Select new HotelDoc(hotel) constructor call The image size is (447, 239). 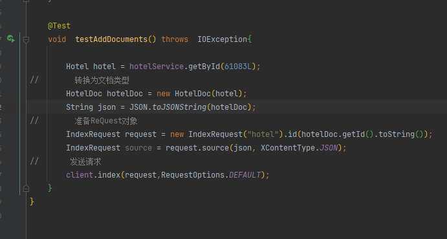click(x=199, y=94)
